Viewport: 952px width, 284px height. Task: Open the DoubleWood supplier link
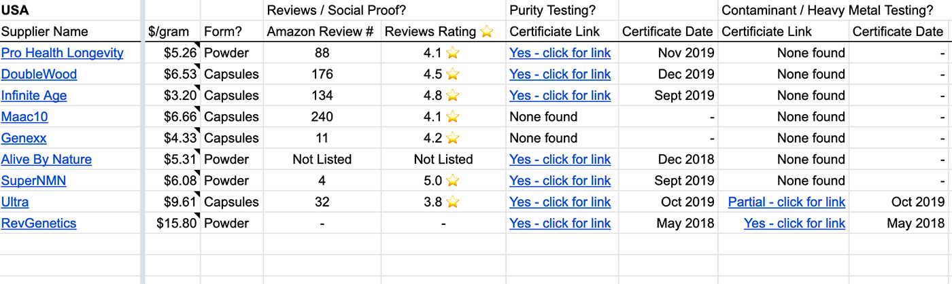click(39, 74)
